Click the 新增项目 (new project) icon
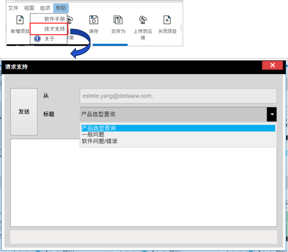The image size is (288, 252). [x=20, y=20]
